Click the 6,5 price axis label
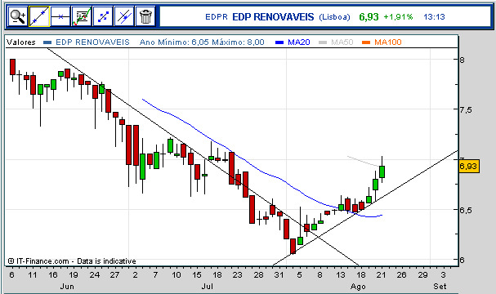Screen dimensions: 496x294 465,210
